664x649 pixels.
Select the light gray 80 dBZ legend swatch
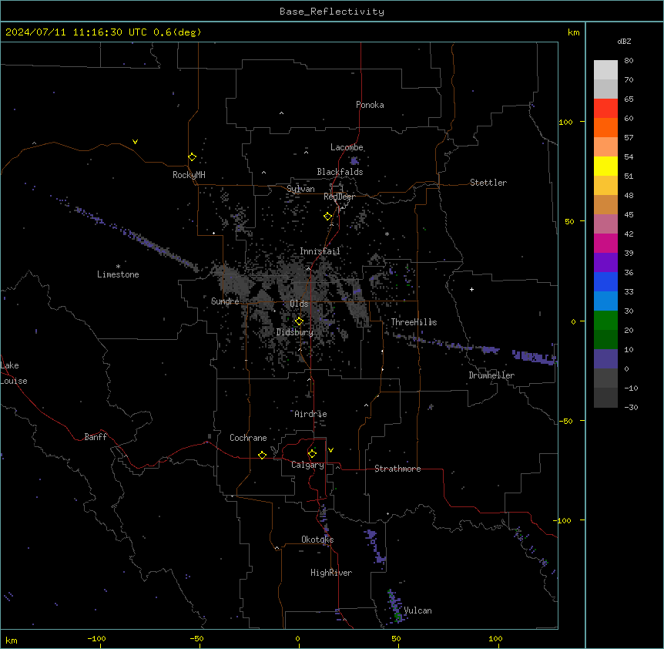[x=605, y=70]
